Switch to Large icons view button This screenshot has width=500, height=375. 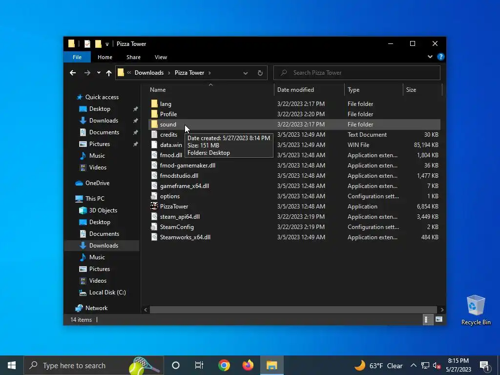point(439,319)
